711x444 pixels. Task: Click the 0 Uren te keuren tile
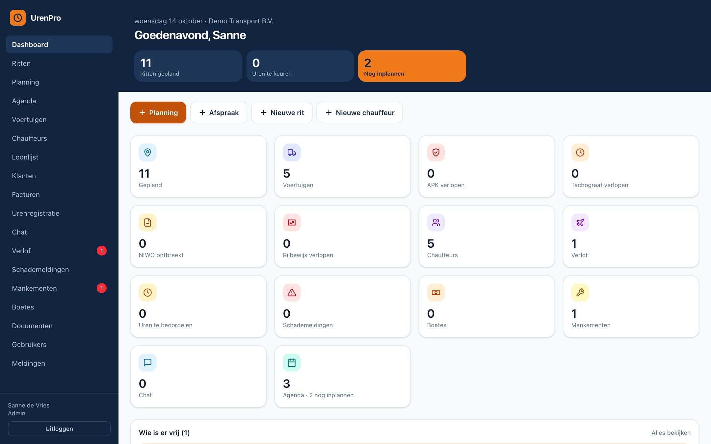[x=300, y=66]
